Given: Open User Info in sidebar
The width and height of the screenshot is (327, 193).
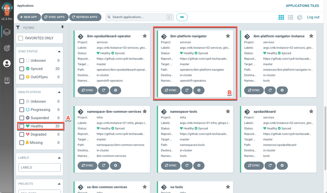Looking at the screenshot, I should pos(7,63).
